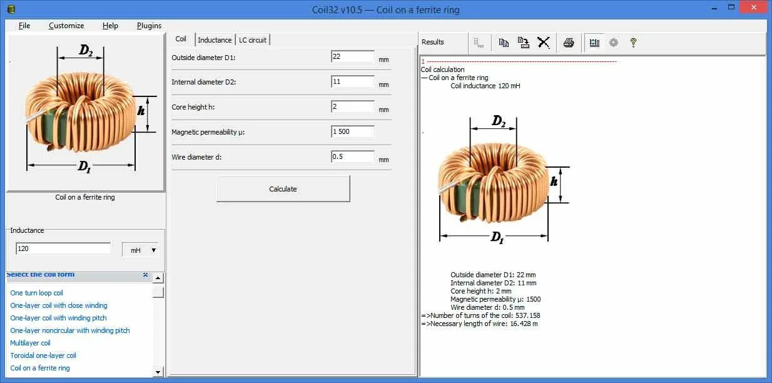
Task: Collapse the Select the coil form panel
Action: tap(145, 275)
